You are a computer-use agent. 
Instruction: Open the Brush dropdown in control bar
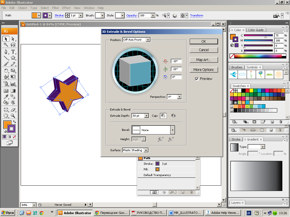point(102,16)
